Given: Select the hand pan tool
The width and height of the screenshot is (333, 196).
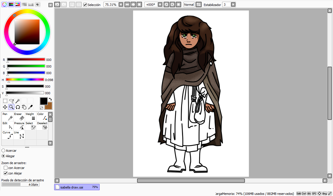Looking at the screenshot, I should [x=24, y=107].
